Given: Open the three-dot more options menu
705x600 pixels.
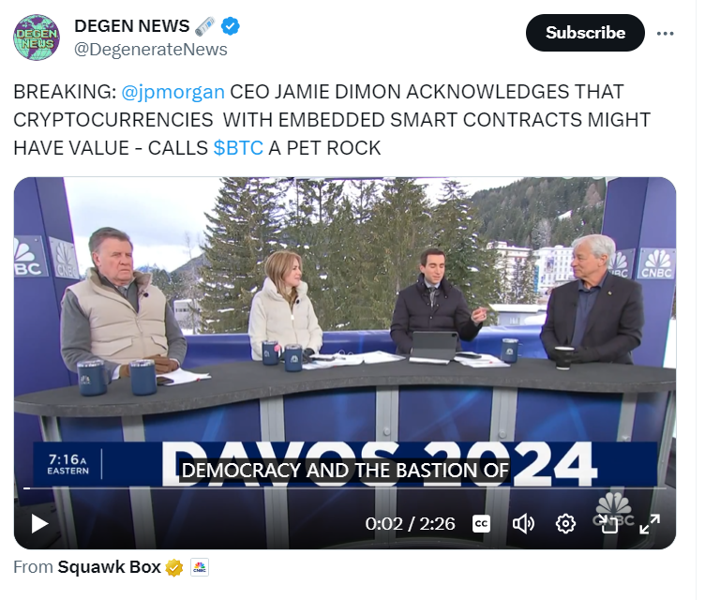Looking at the screenshot, I should [665, 33].
